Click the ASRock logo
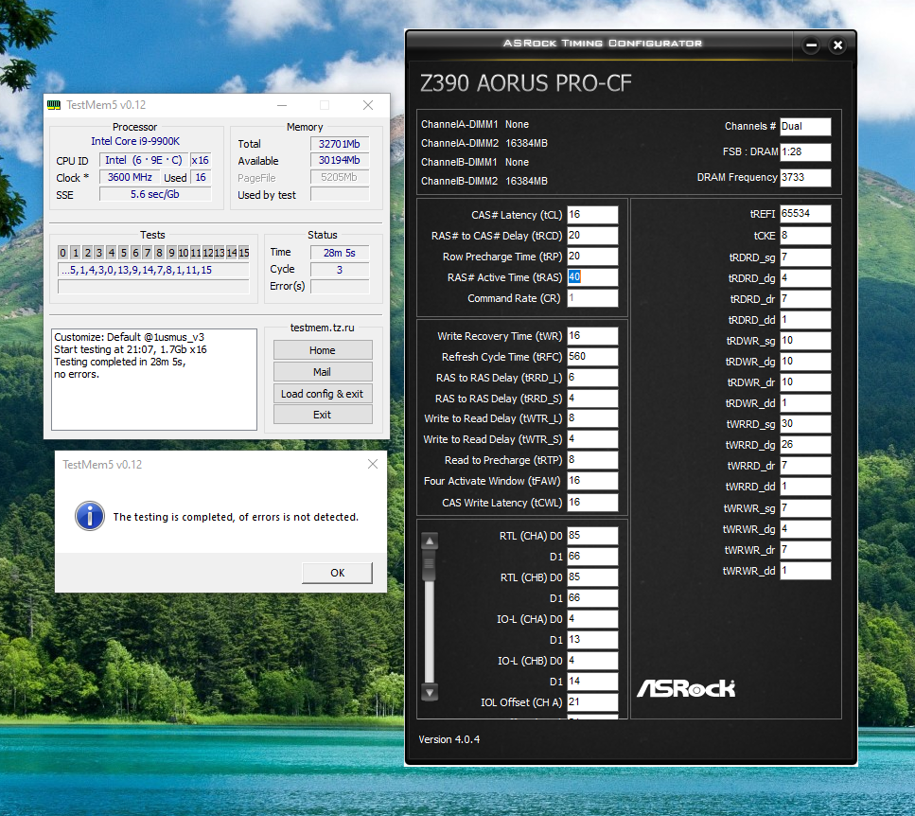This screenshot has height=816, width=915. 686,688
